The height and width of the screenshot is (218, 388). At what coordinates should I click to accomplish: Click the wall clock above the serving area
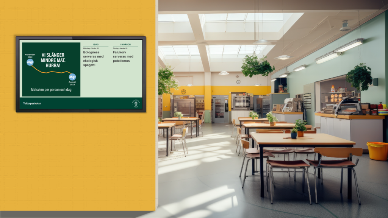coord(238,81)
